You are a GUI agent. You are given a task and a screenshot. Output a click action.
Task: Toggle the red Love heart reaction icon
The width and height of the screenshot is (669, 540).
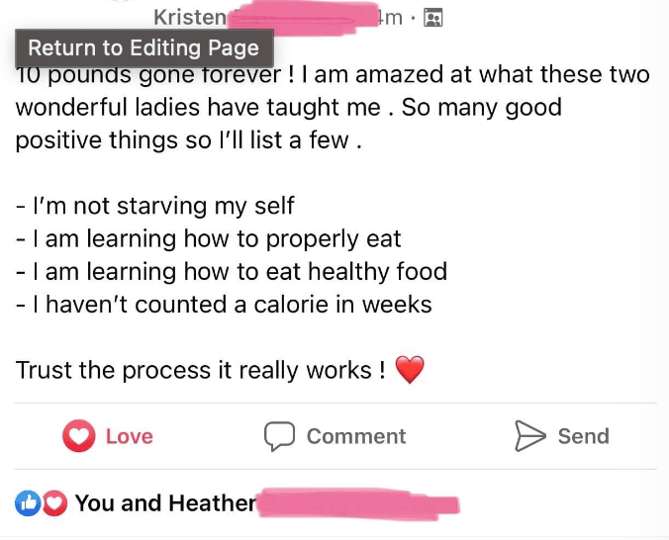[x=78, y=436]
